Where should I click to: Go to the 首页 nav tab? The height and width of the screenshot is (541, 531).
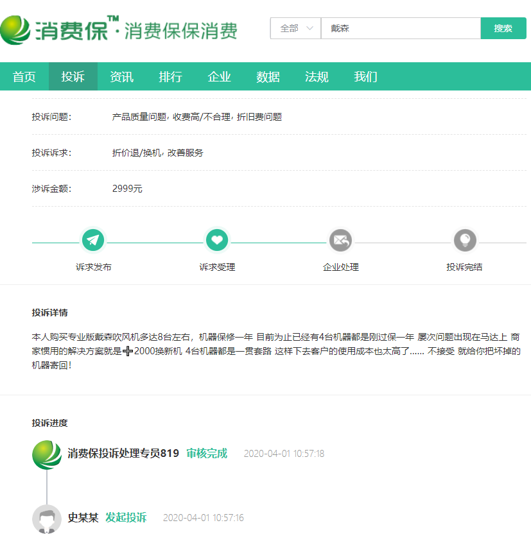pyautogui.click(x=24, y=76)
